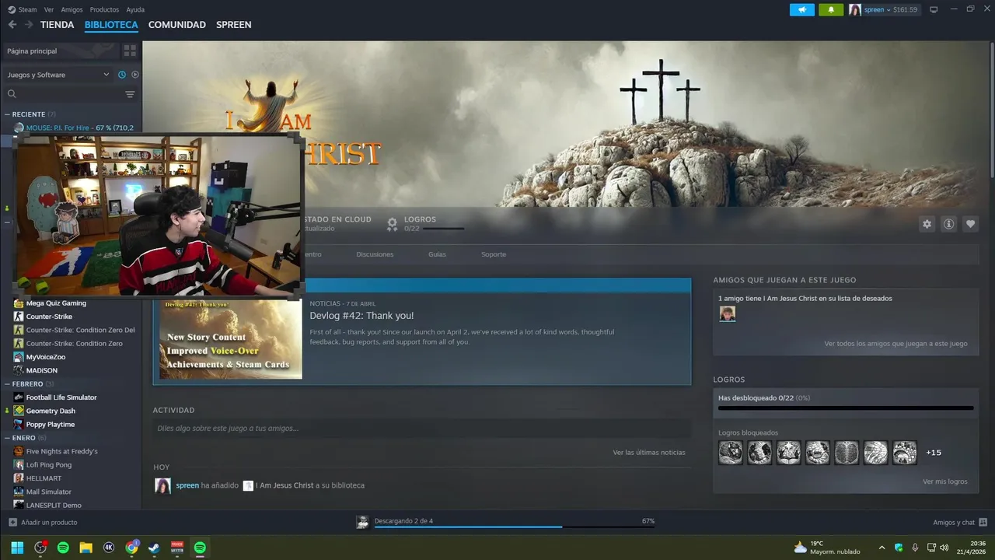The height and width of the screenshot is (560, 995).
Task: Open the spreen account dropdown
Action: tap(884, 9)
